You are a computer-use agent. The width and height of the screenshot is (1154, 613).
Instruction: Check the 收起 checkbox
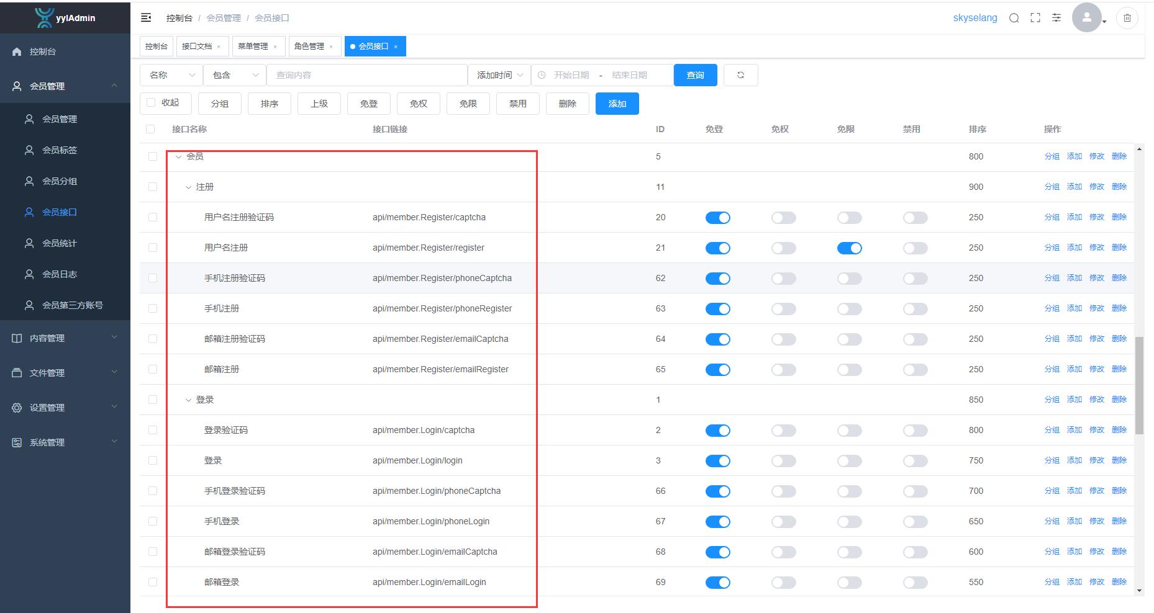pyautogui.click(x=151, y=103)
